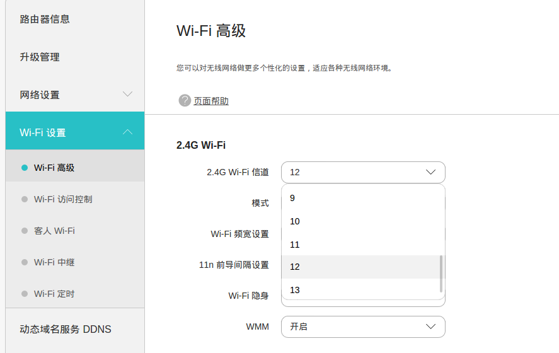Open the 客人 Wi-Fi submenu item
The width and height of the screenshot is (559, 353).
[x=54, y=231]
